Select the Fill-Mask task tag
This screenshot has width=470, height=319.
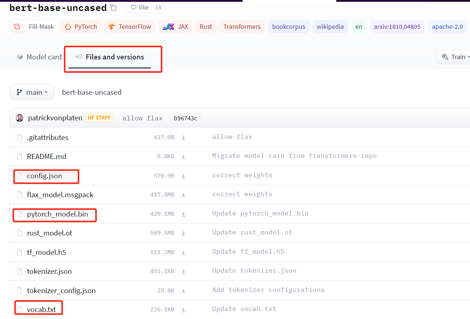tap(34, 27)
